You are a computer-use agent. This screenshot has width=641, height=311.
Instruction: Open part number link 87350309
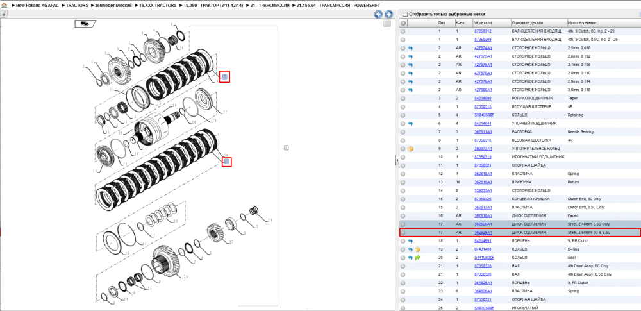click(x=483, y=40)
